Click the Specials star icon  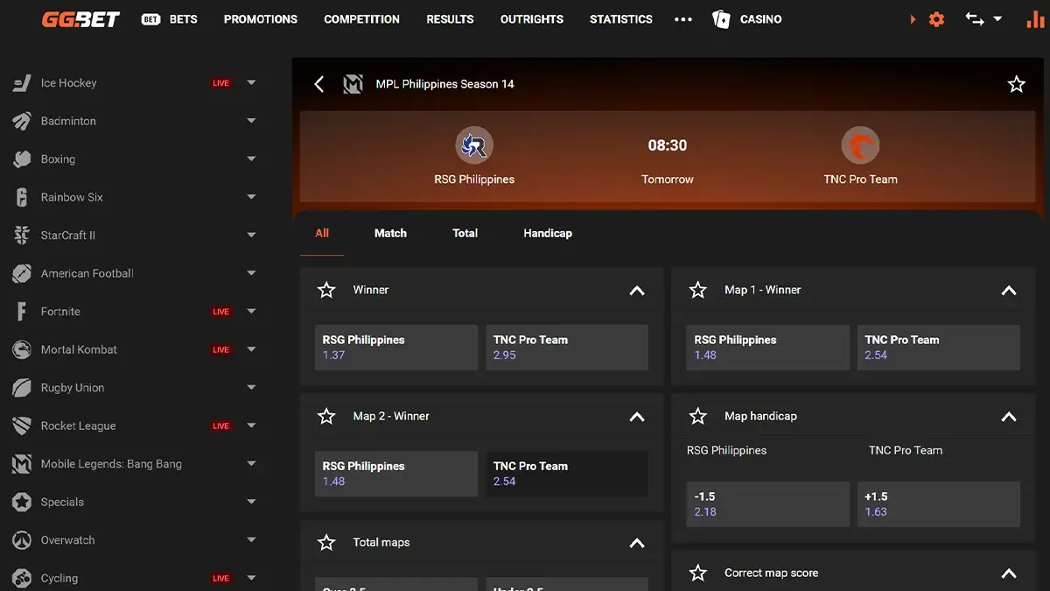pyautogui.click(x=22, y=503)
